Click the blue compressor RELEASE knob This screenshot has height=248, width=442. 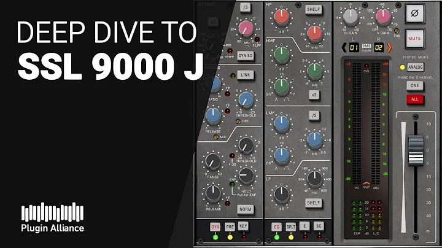point(213,115)
